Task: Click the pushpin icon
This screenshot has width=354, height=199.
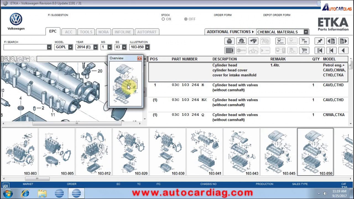Action: coord(319,41)
